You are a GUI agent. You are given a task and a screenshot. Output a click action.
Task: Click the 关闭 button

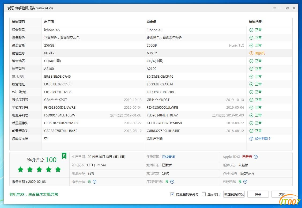click(282, 194)
